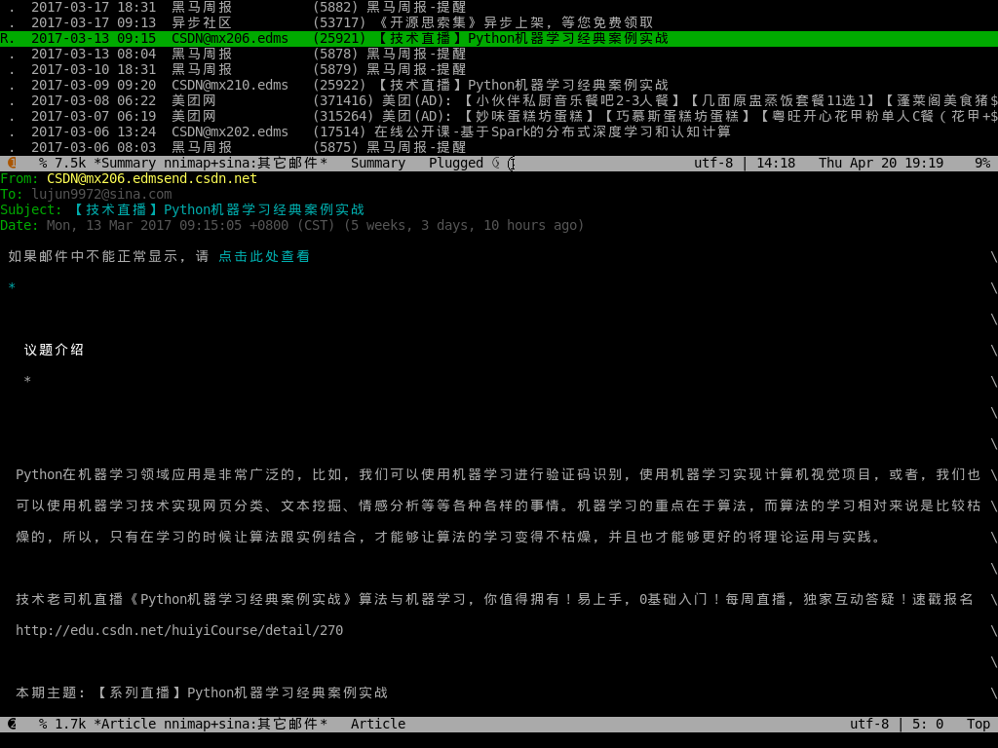Screen dimensions: 998x748
Task: Toggle read-only % indicator in Article mode line
Action: pos(43,724)
